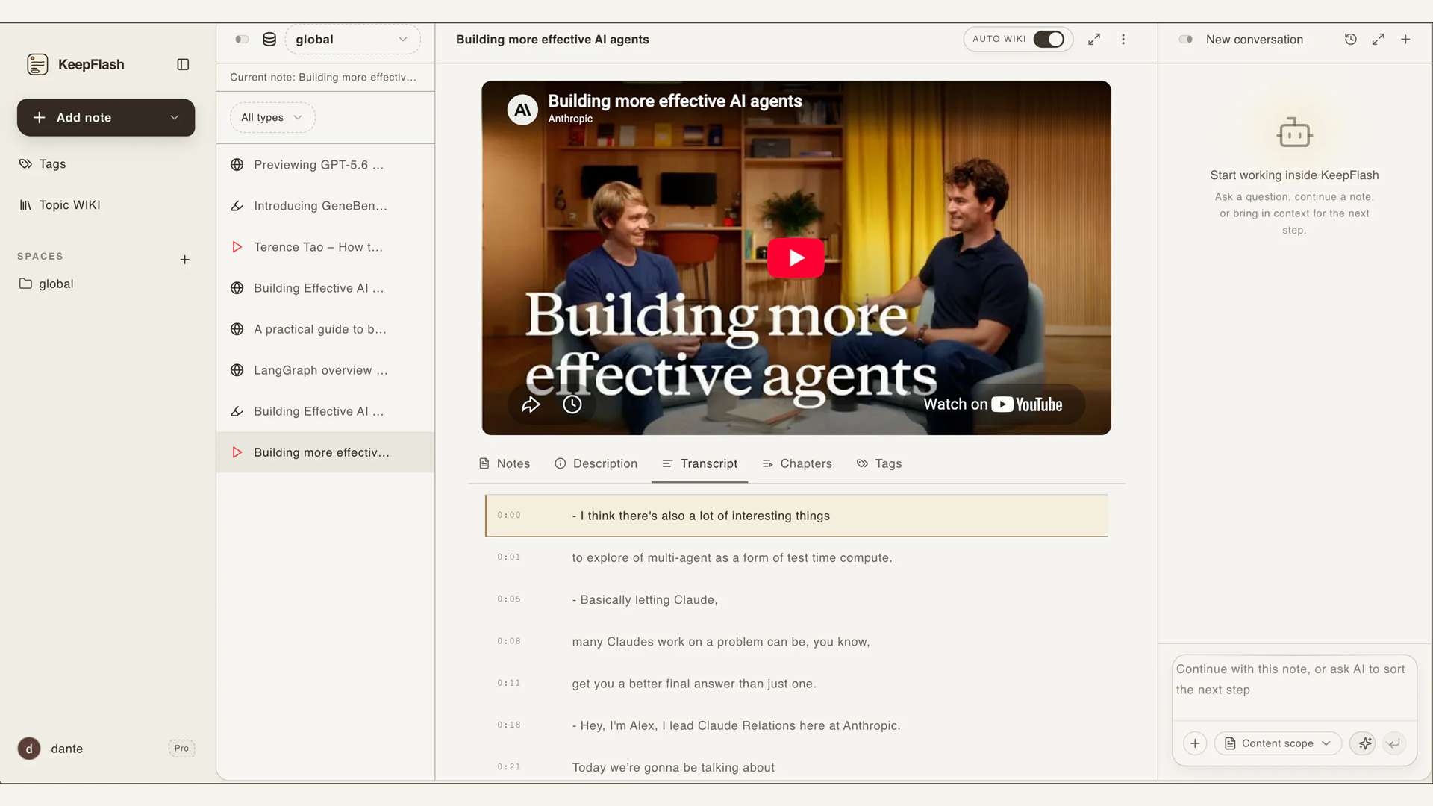
Task: Click the video title link
Action: [675, 101]
